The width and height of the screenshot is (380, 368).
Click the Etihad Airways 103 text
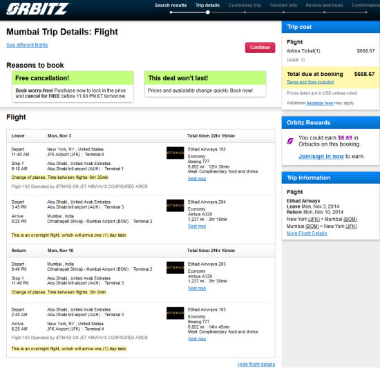[207, 309]
